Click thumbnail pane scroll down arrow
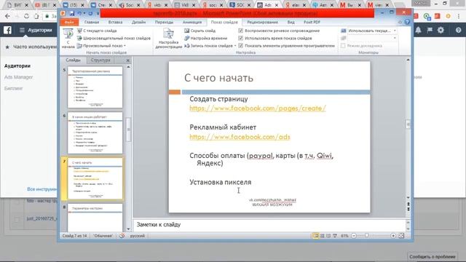This screenshot has width=466, height=262. (128, 229)
